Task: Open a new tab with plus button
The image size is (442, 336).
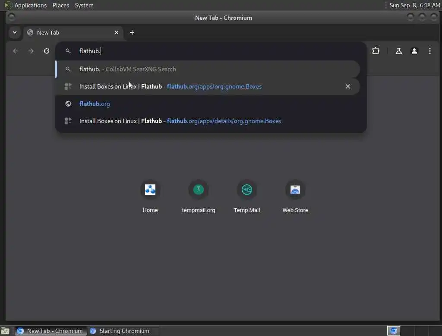Action: point(132,32)
